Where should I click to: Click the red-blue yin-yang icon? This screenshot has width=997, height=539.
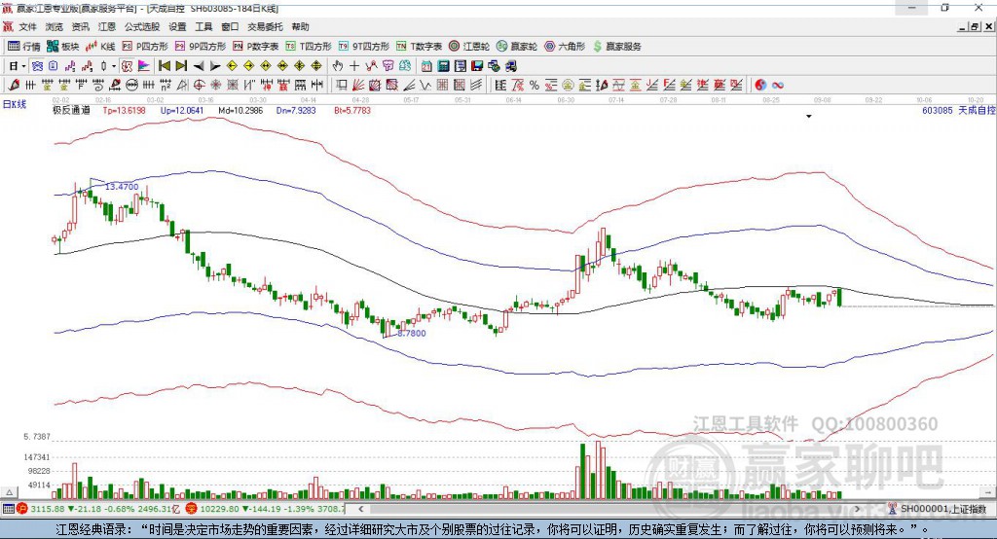pos(760,85)
